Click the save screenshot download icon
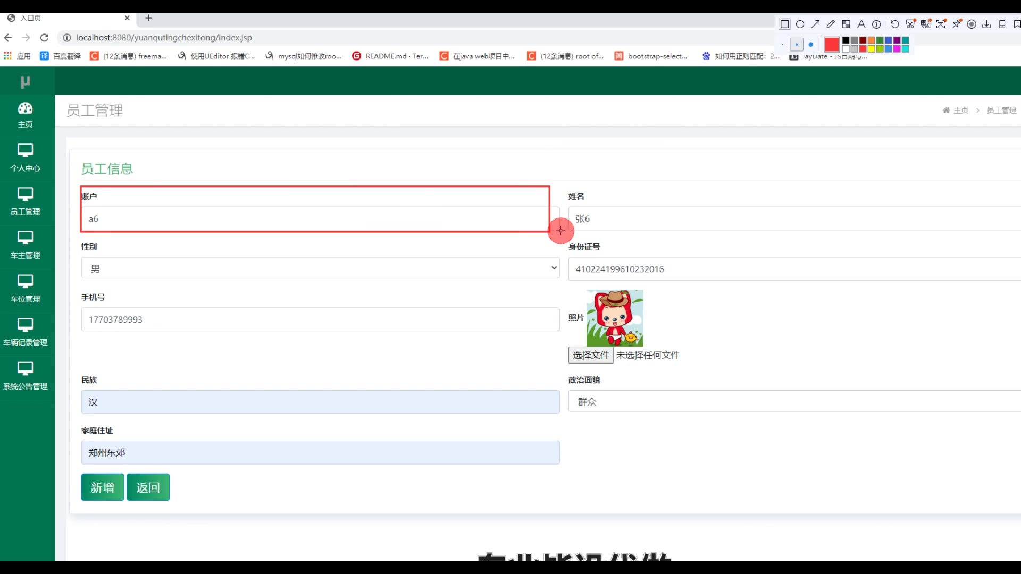Screen dimensions: 1021x574 [986, 24]
